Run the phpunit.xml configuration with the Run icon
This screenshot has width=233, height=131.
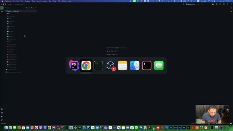[199, 4]
